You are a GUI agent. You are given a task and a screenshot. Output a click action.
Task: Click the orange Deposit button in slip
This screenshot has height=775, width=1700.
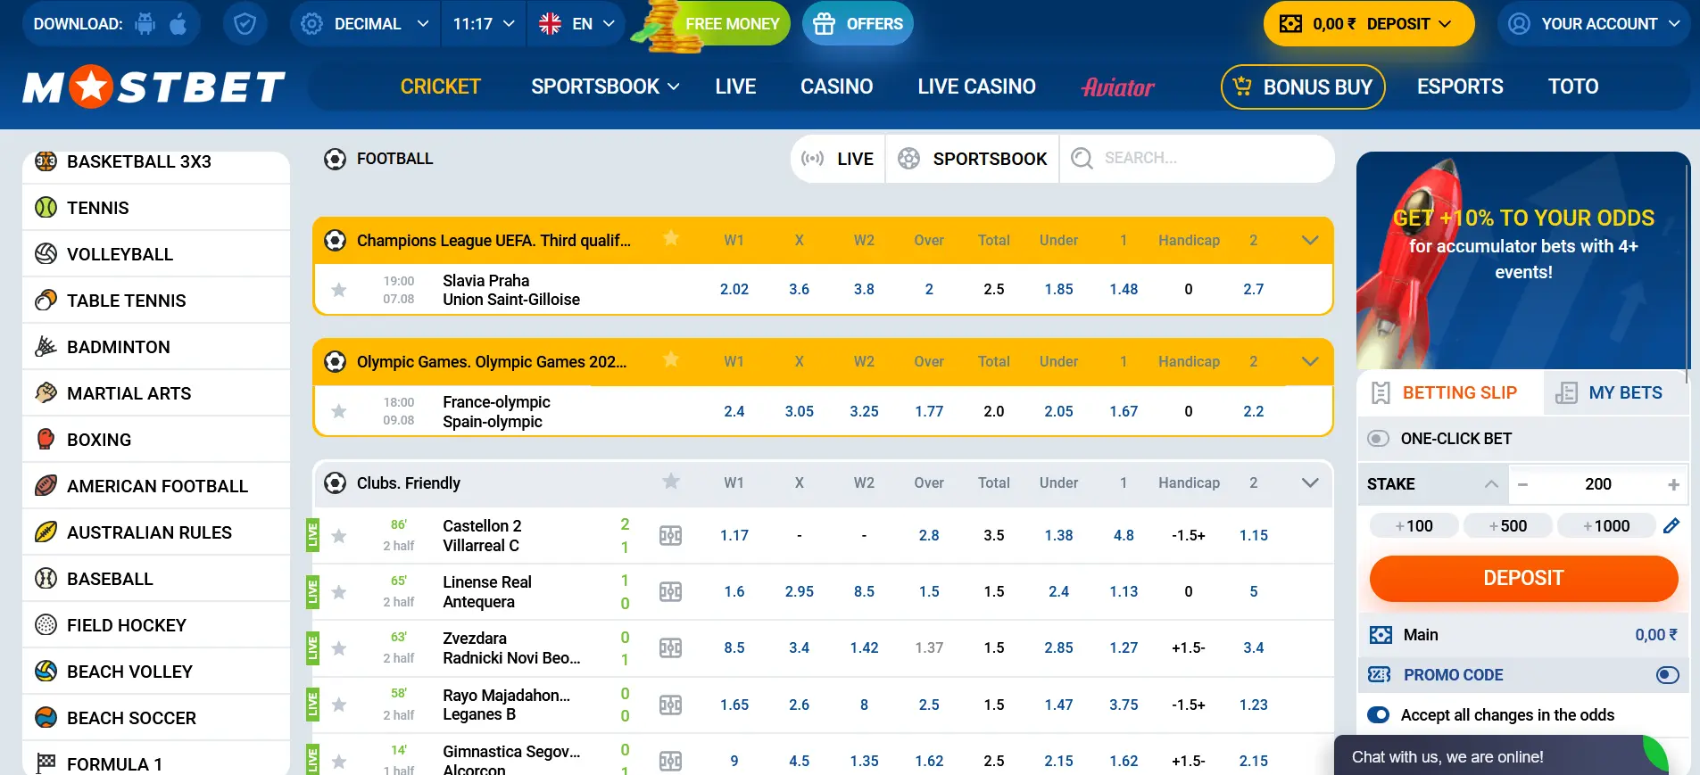click(x=1523, y=578)
